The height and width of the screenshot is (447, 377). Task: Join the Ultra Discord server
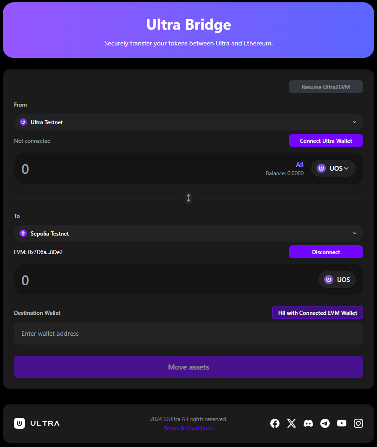click(308, 423)
